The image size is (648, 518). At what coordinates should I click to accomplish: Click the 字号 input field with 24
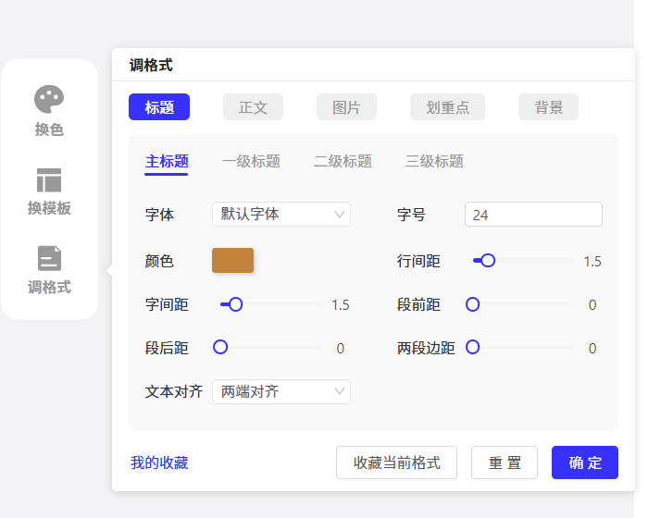tap(533, 214)
